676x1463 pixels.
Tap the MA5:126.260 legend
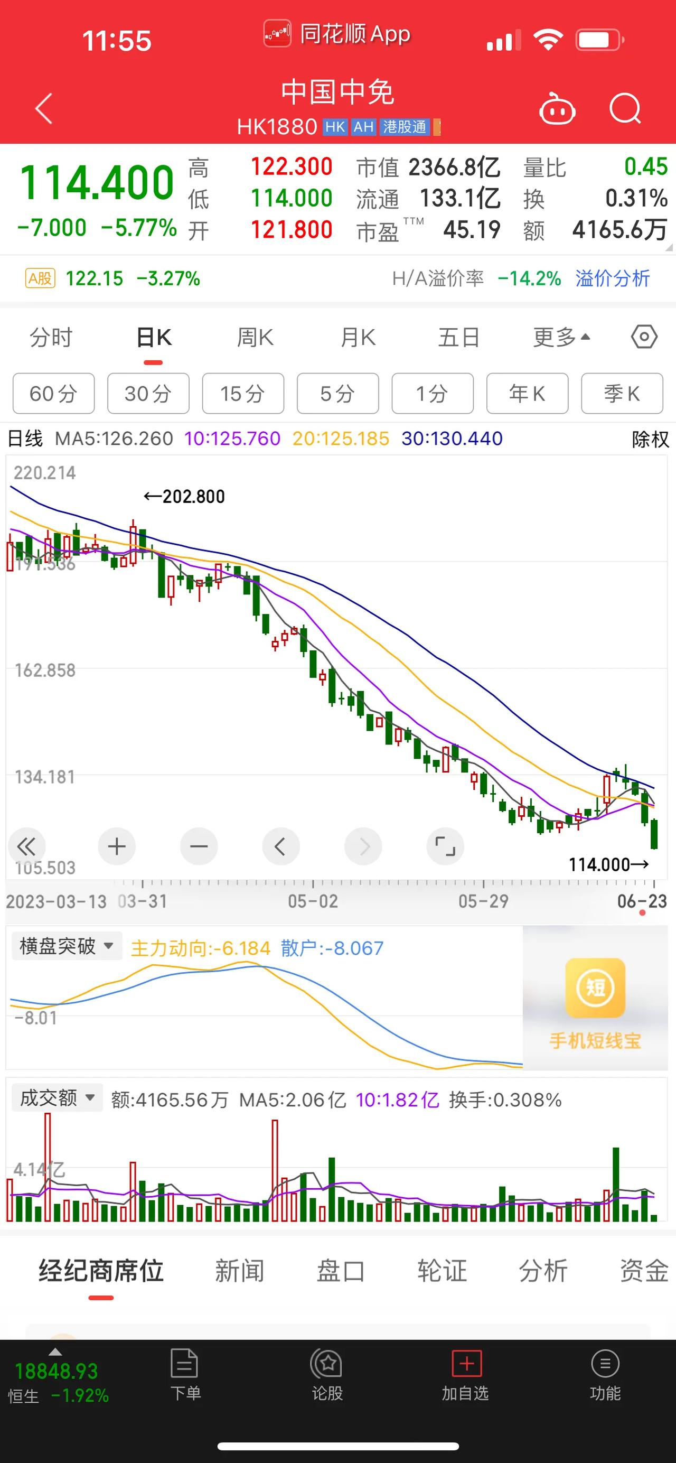tap(114, 439)
